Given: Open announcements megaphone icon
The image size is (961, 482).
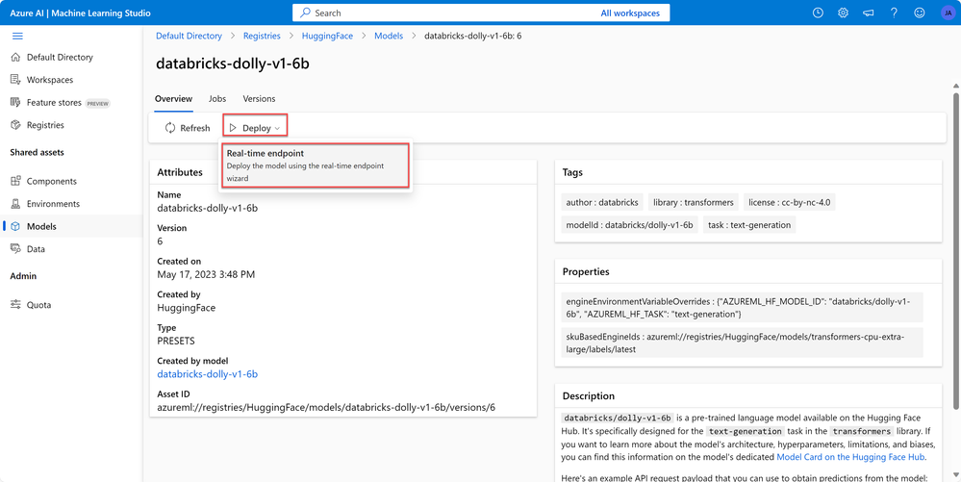Looking at the screenshot, I should (869, 13).
